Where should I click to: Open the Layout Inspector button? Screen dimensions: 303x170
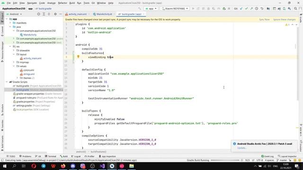(287, 156)
